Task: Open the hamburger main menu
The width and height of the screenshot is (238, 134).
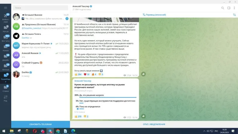Action: click(x=5, y=7)
